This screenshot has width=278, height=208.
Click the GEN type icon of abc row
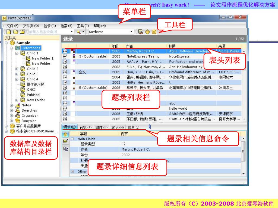click(x=65, y=103)
